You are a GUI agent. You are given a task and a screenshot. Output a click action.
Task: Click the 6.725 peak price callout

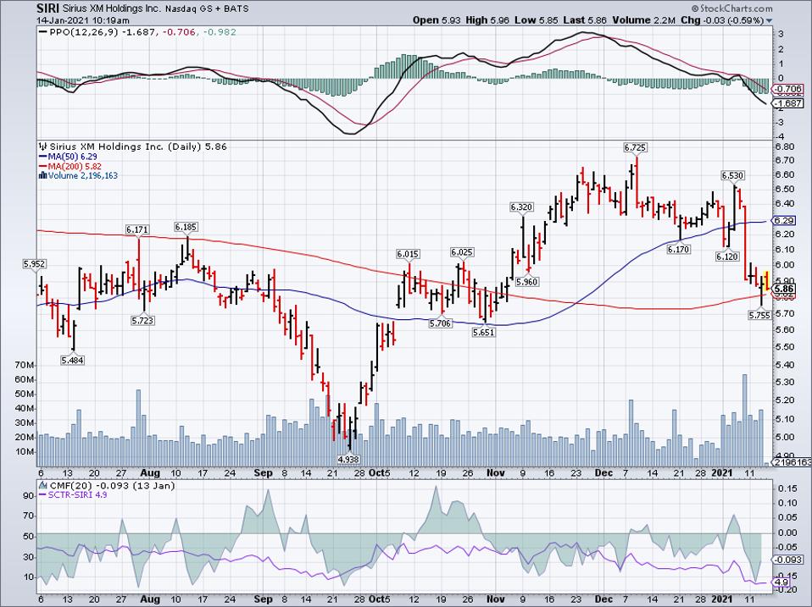tap(636, 147)
